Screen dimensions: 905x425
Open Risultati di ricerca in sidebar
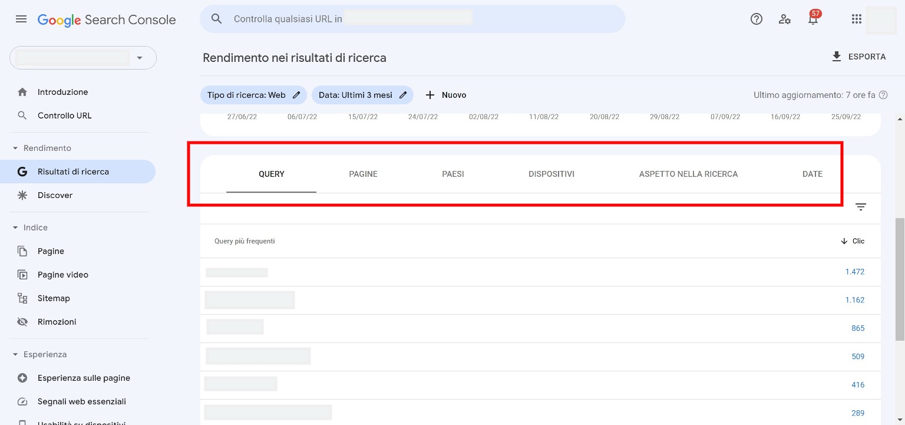click(x=78, y=172)
